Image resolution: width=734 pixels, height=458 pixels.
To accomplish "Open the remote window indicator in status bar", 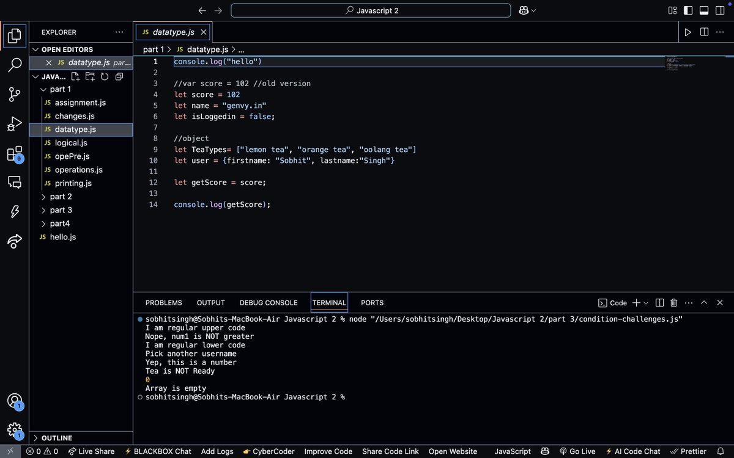I will (10, 451).
